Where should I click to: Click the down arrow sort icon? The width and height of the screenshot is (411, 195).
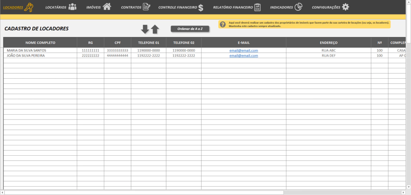145,29
